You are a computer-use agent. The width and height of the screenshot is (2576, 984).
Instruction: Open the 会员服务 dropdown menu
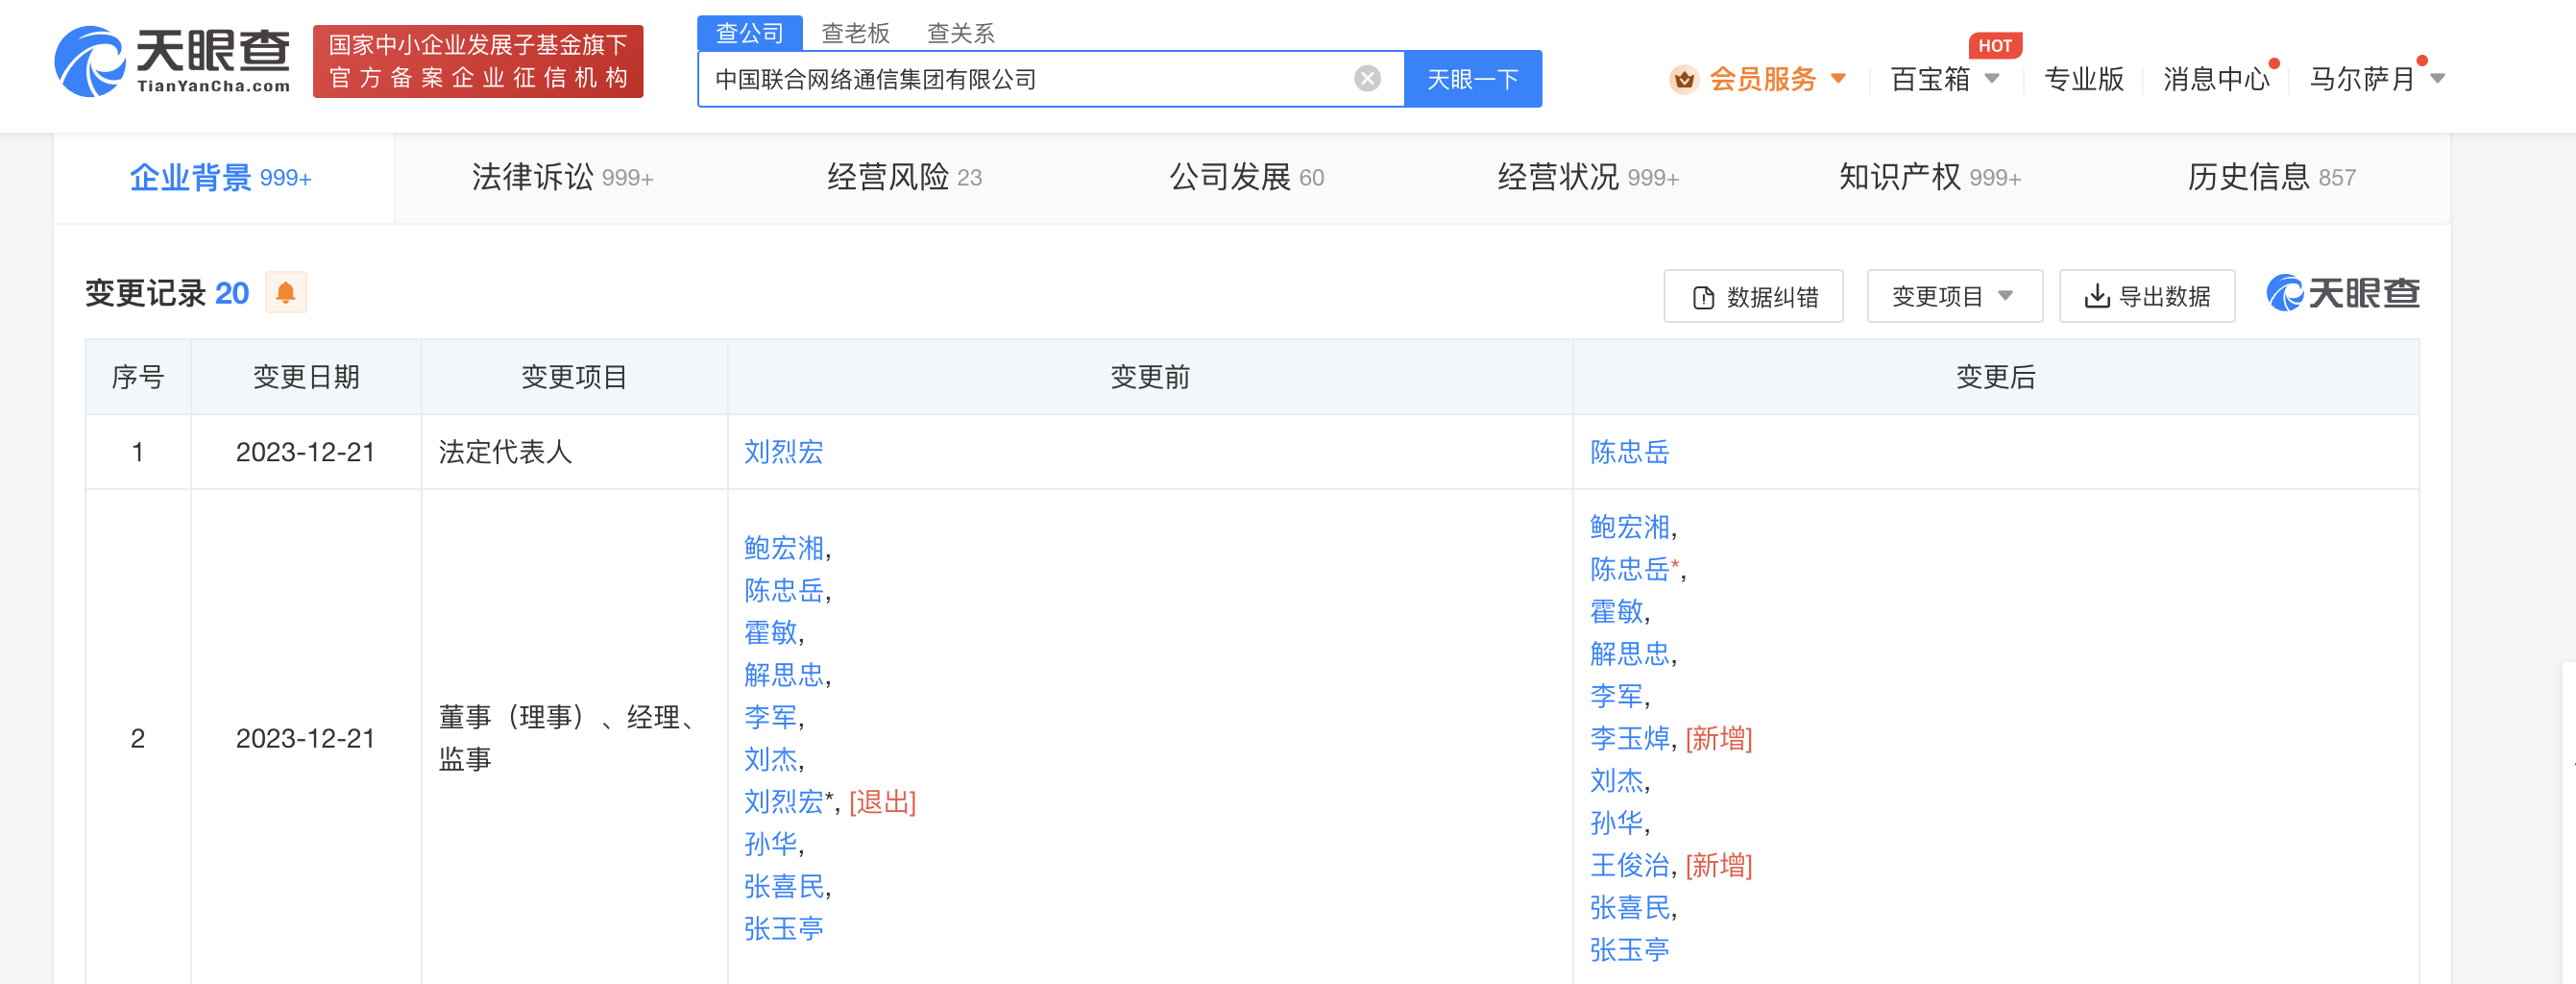click(x=1776, y=79)
